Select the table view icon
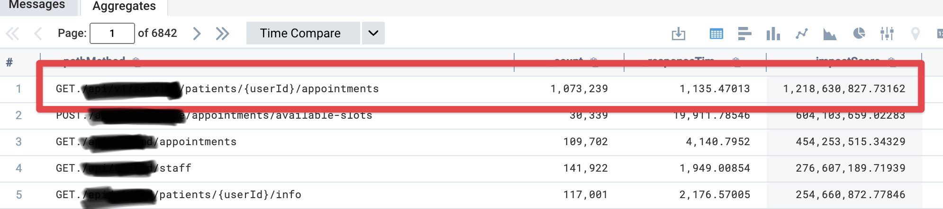Image resolution: width=943 pixels, height=209 pixels. click(x=716, y=34)
